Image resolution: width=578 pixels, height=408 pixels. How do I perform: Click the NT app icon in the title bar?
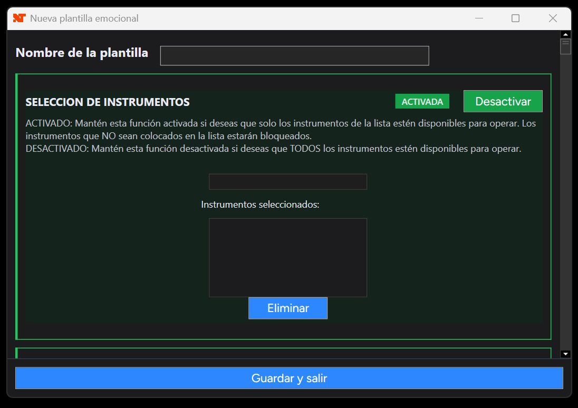pyautogui.click(x=19, y=18)
